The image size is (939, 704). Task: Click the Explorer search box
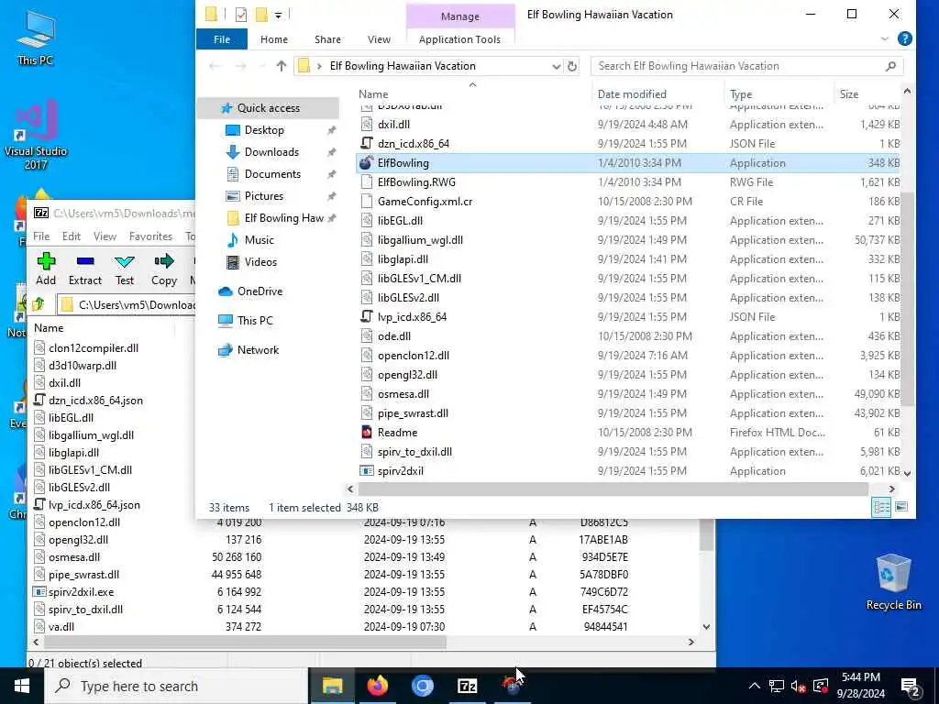point(746,66)
